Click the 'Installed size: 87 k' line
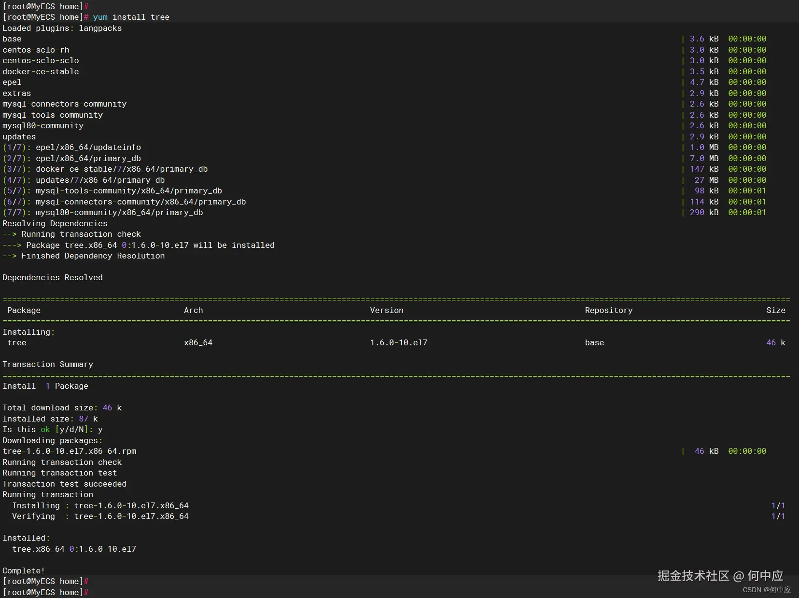The height and width of the screenshot is (598, 799). pos(50,419)
